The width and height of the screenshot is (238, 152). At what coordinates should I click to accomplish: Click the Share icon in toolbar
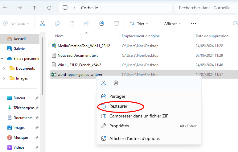pos(102,23)
